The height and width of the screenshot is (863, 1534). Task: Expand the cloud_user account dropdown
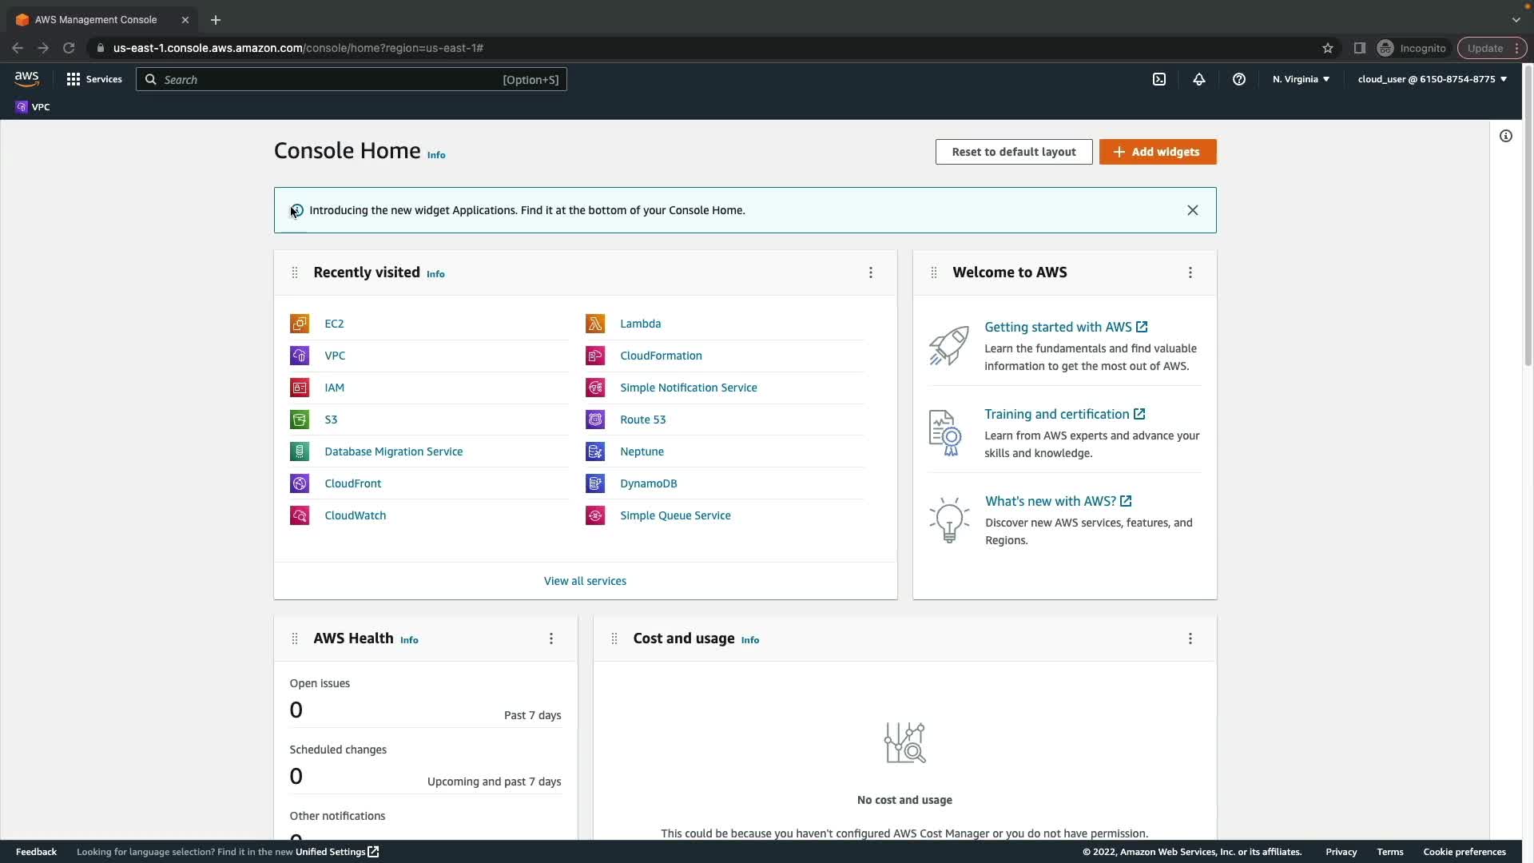(1432, 79)
